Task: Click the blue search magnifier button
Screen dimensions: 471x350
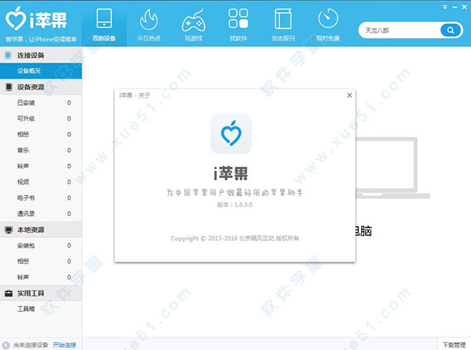Action: coord(451,31)
